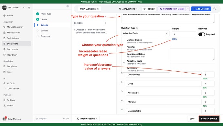Open Cost Review under AI Tools
Screen dimensions: 223x126
tap(14, 89)
